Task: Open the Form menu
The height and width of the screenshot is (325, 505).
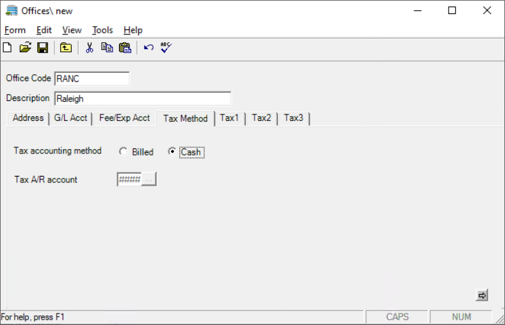Action: [x=15, y=30]
